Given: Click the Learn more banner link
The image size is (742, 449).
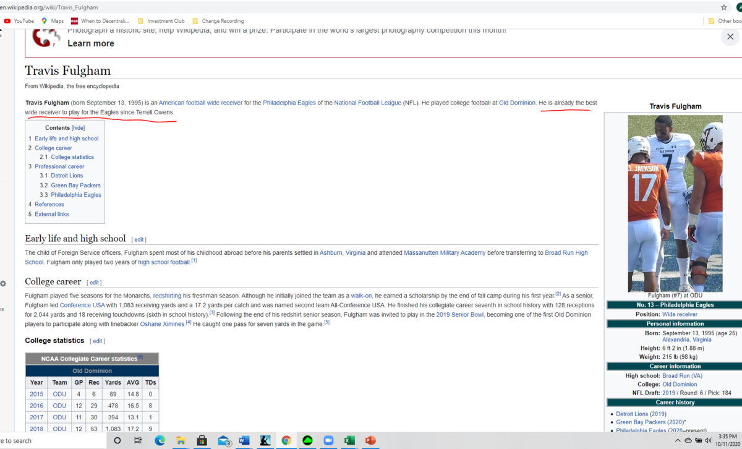Looking at the screenshot, I should point(91,43).
